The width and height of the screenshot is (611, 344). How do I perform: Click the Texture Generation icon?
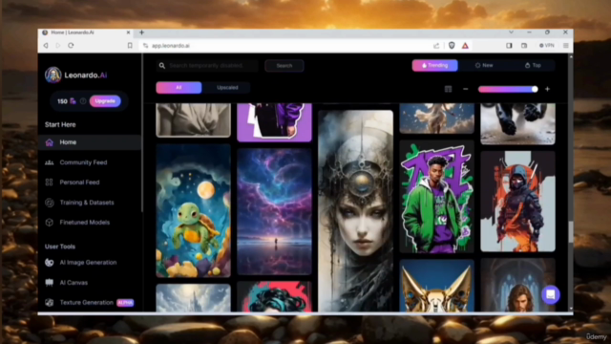49,302
